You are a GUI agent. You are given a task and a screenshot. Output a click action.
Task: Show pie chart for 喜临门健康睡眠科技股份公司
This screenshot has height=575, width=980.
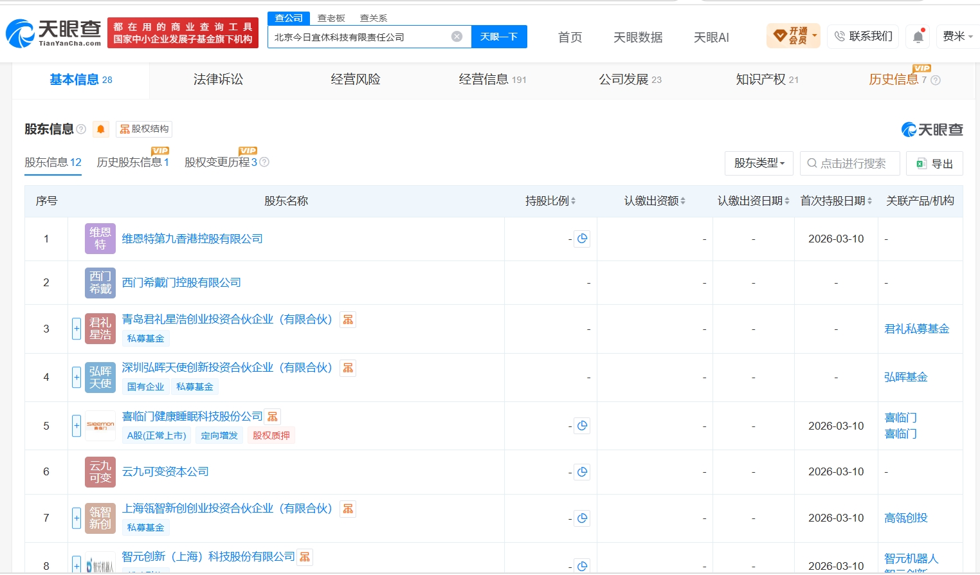pos(582,426)
